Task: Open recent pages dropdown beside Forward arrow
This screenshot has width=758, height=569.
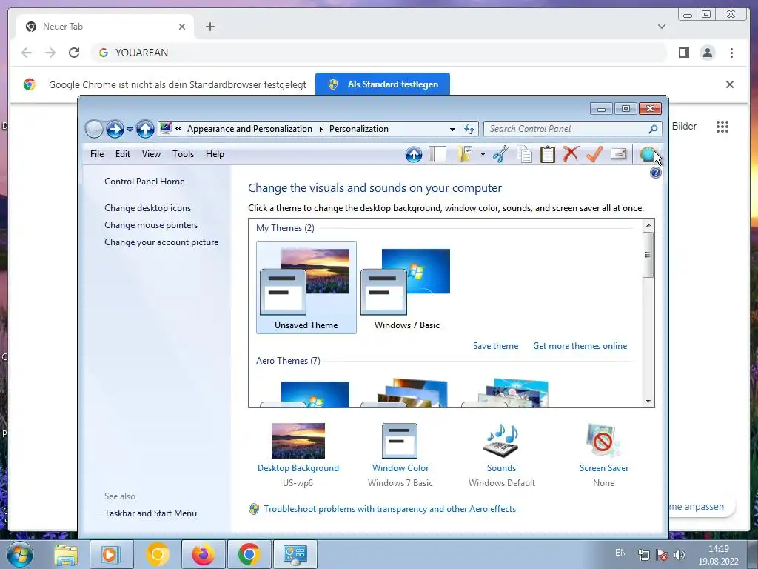Action: click(130, 130)
